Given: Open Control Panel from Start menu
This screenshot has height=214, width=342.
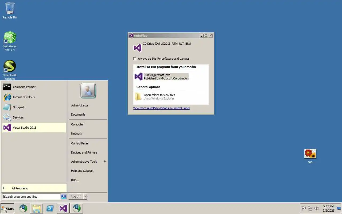Looking at the screenshot, I should (88, 143).
